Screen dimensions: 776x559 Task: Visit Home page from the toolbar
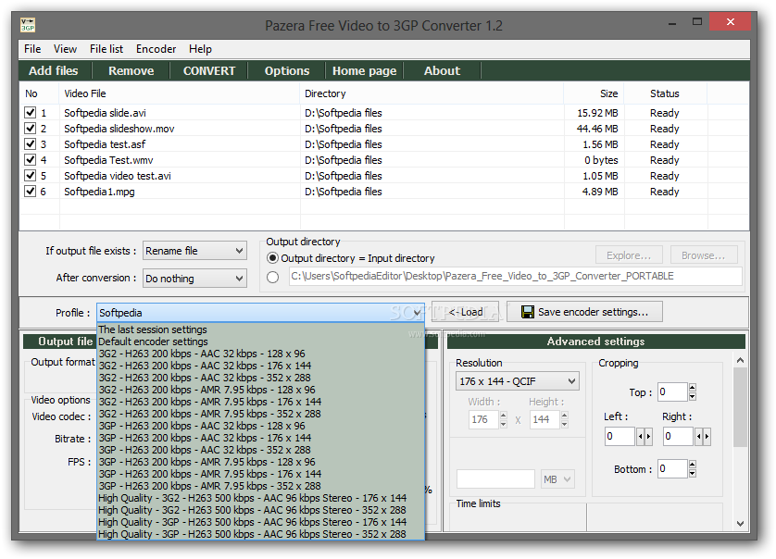coord(364,70)
